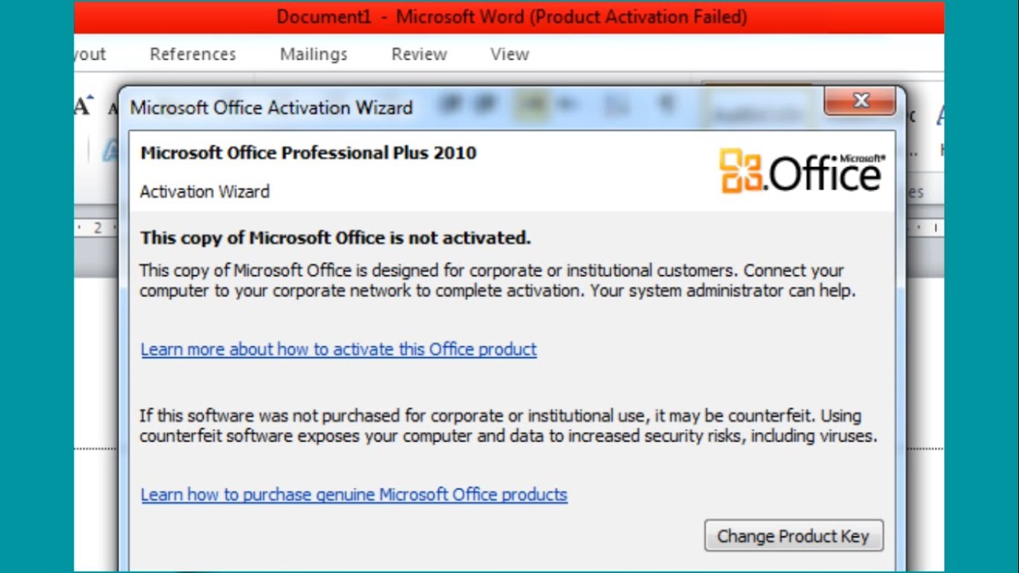This screenshot has height=573, width=1019.
Task: Click the Word window title bar
Action: click(511, 17)
